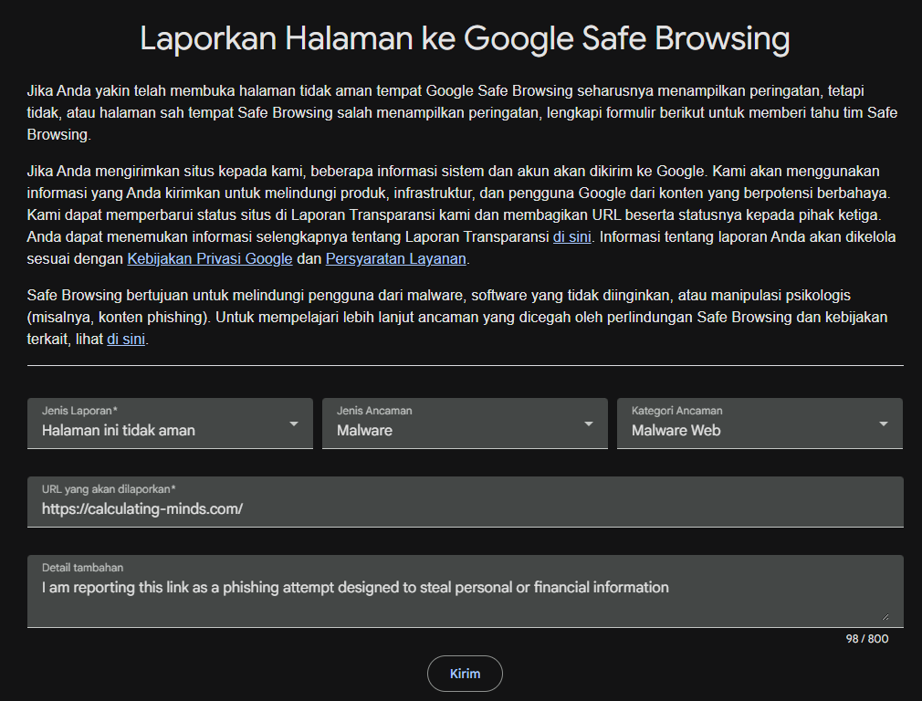Open the Jenis Laporan dropdown arrow
The image size is (922, 701).
(294, 424)
